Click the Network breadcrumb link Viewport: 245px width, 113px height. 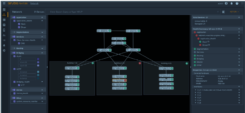tap(34, 3)
